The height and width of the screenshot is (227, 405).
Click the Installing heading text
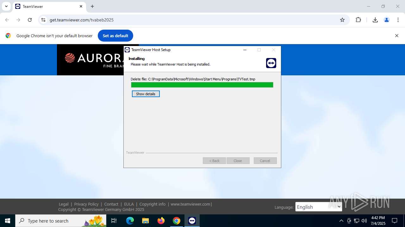click(x=137, y=59)
